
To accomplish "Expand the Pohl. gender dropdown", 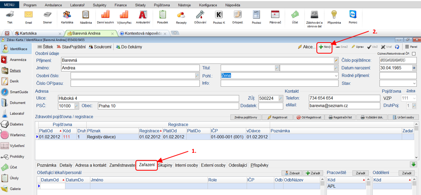I will (x=335, y=76).
